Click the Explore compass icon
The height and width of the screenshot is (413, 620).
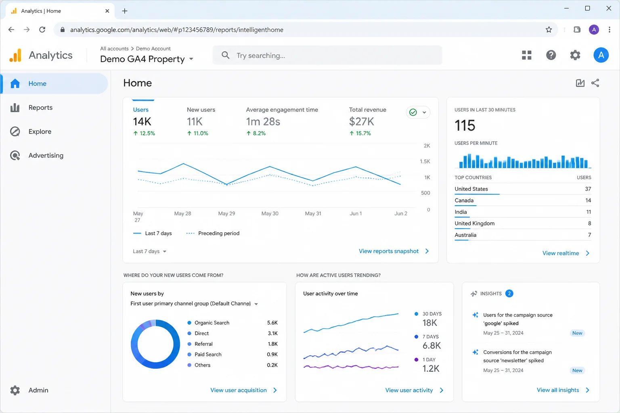pos(15,131)
